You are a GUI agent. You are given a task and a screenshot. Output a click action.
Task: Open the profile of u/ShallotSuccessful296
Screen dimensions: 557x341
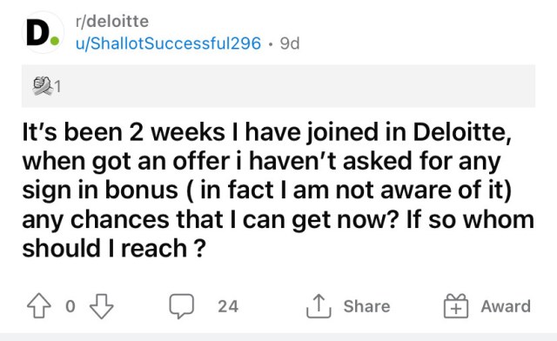coord(168,43)
